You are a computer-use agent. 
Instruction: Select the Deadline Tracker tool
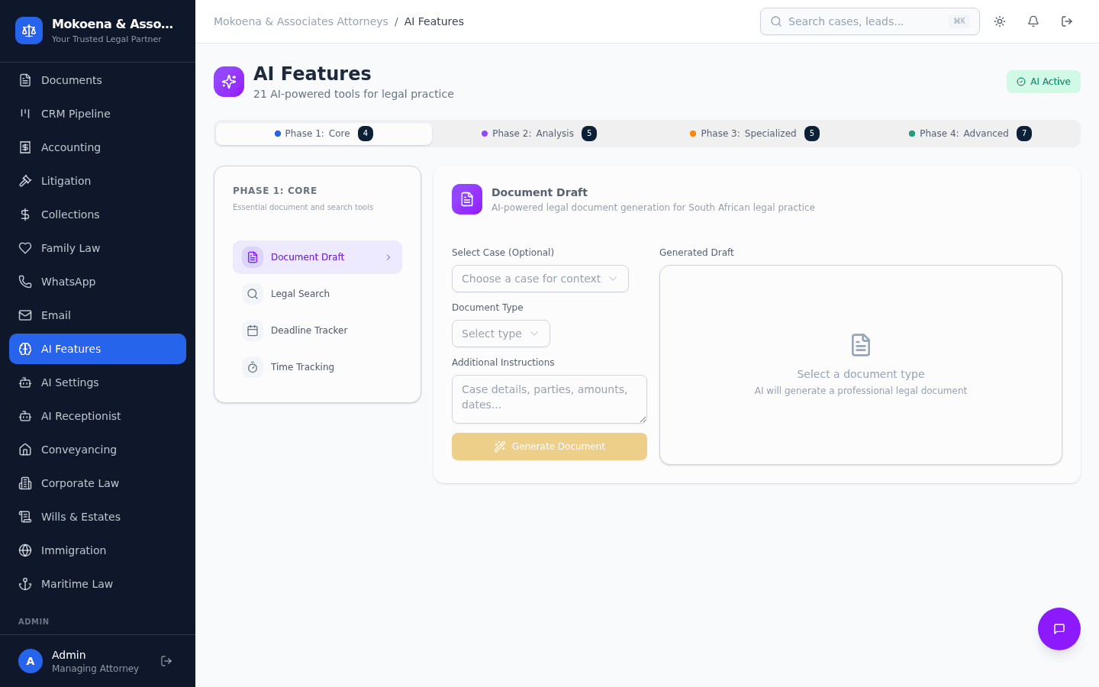pos(317,331)
